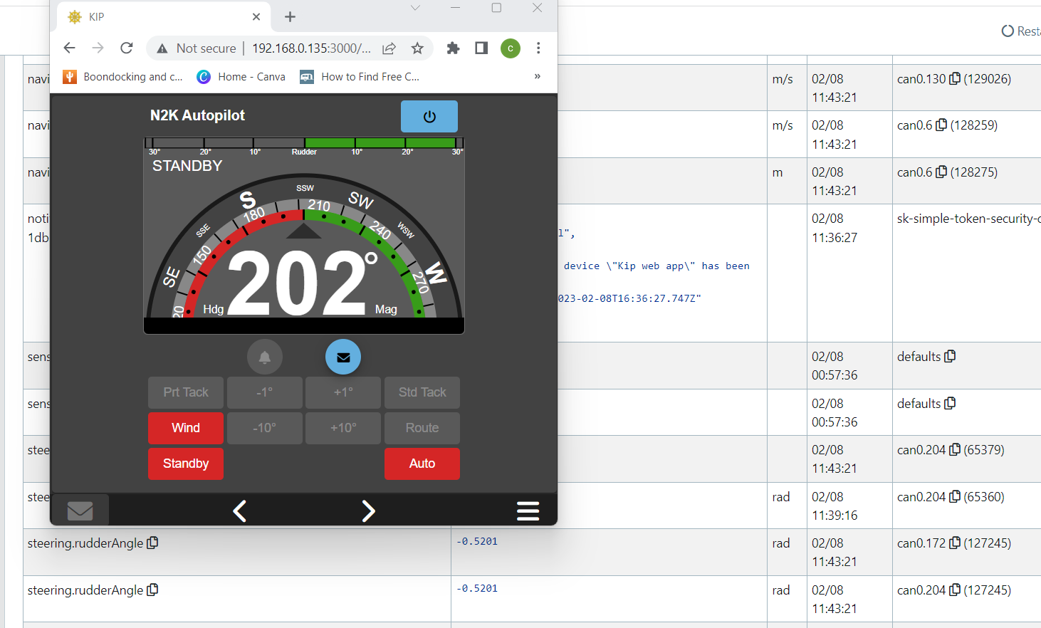Follow the can0.130 source link

click(923, 78)
